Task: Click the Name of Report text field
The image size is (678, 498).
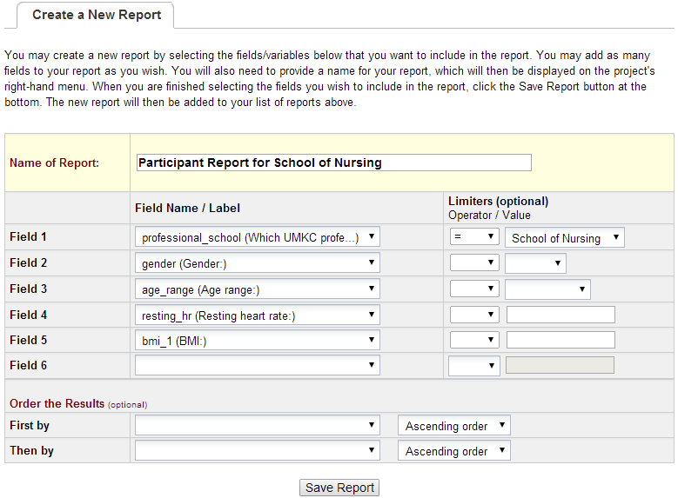Action: click(x=333, y=163)
